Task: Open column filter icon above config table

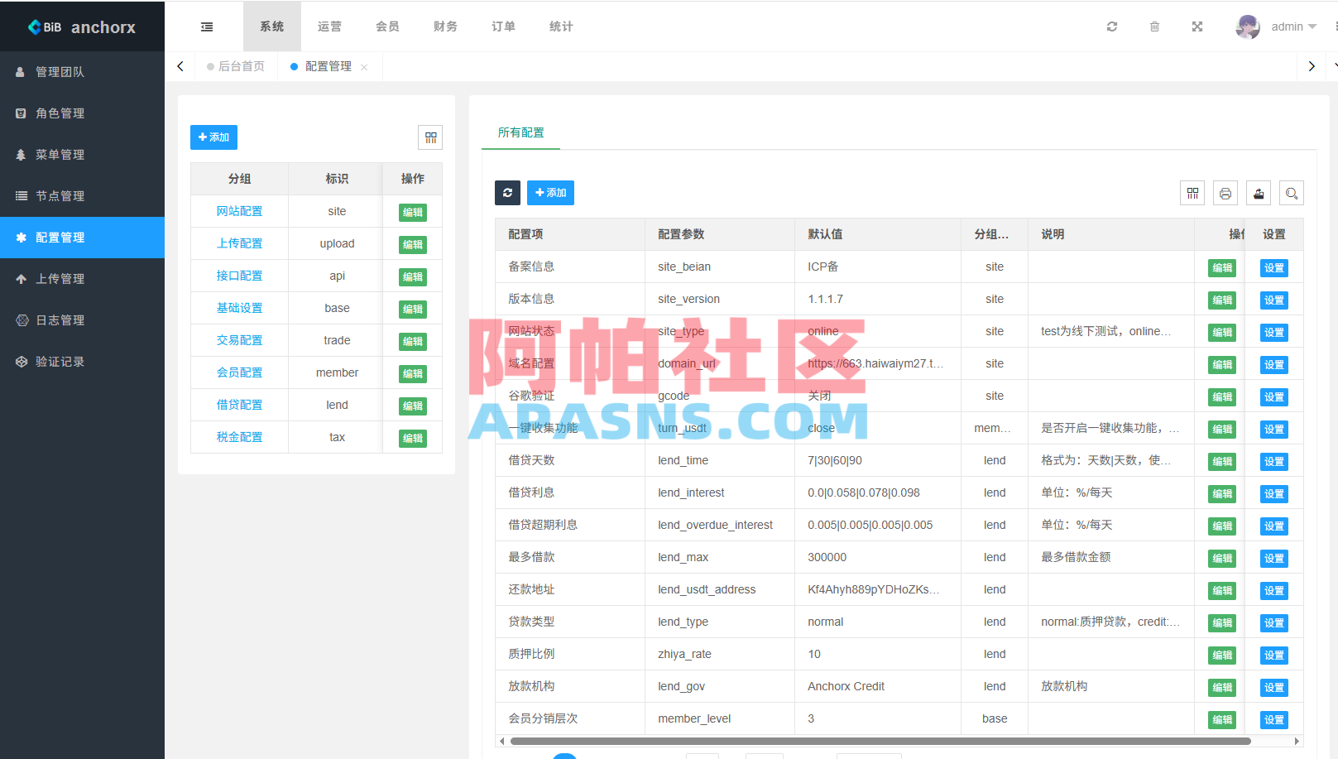Action: point(1192,193)
